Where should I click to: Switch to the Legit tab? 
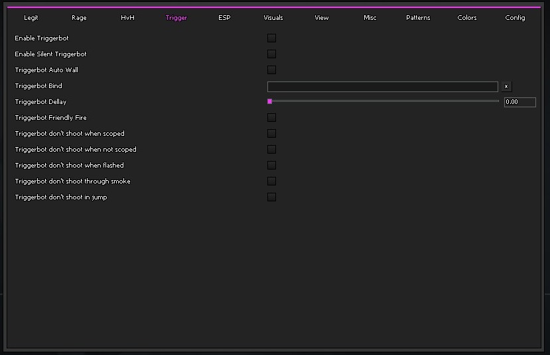(31, 18)
